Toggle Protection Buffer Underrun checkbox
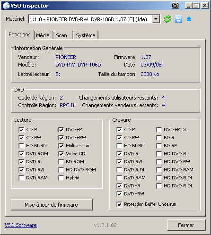This screenshot has width=211, height=235. coord(119,204)
